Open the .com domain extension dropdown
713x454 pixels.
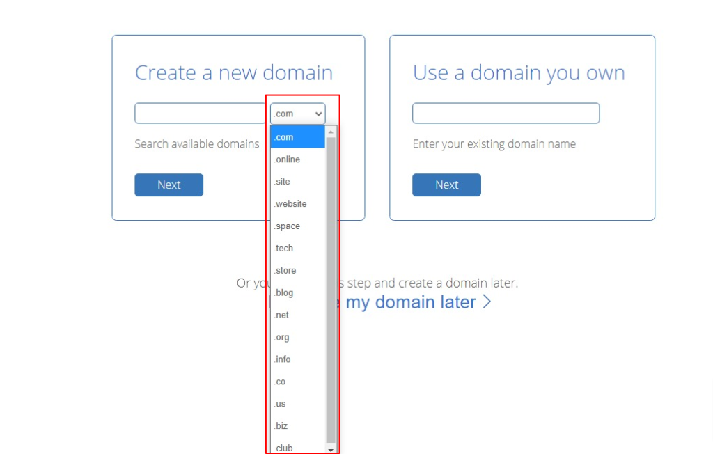coord(298,113)
